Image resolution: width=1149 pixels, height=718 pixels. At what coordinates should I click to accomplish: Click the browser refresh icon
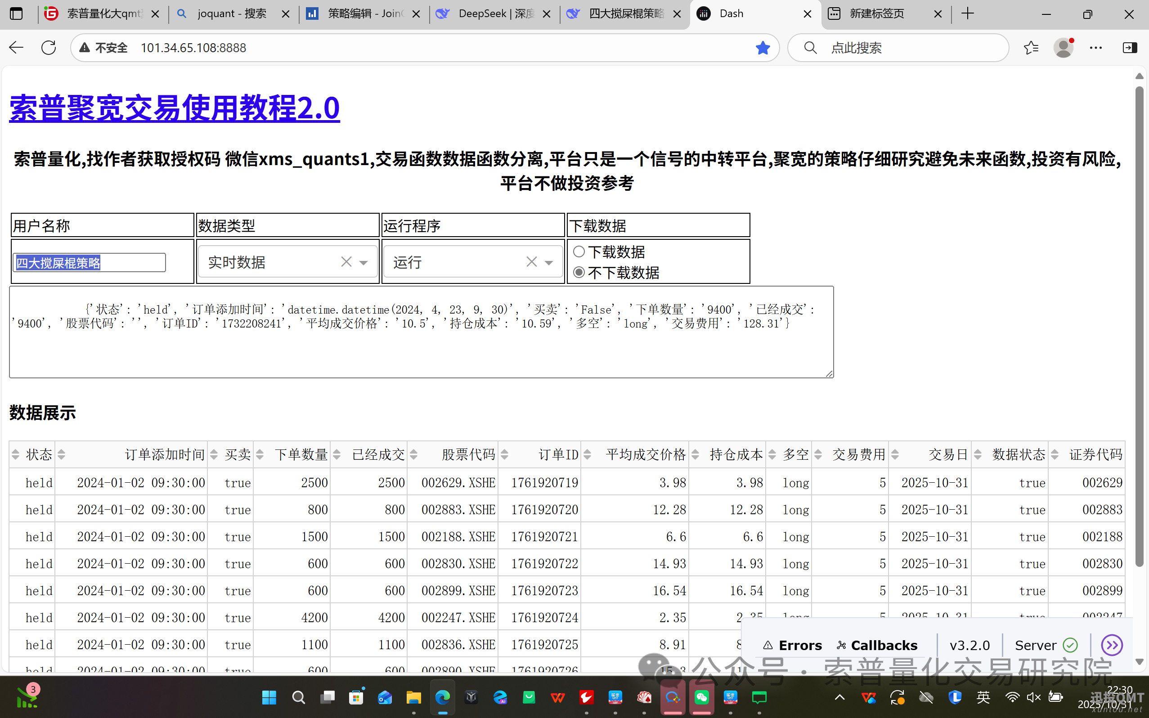click(x=49, y=48)
